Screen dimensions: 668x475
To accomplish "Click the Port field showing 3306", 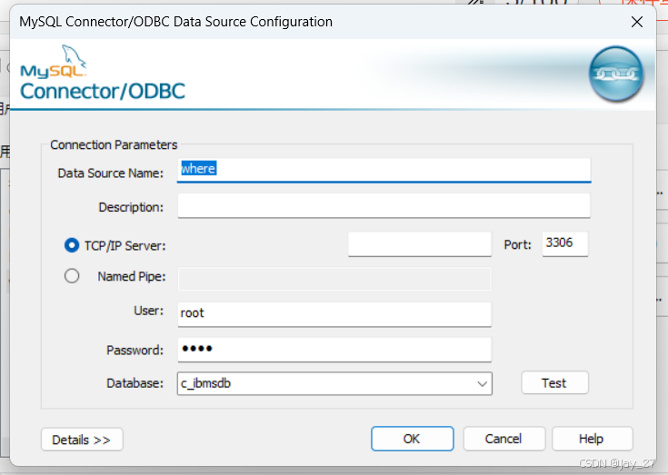I will click(x=565, y=244).
